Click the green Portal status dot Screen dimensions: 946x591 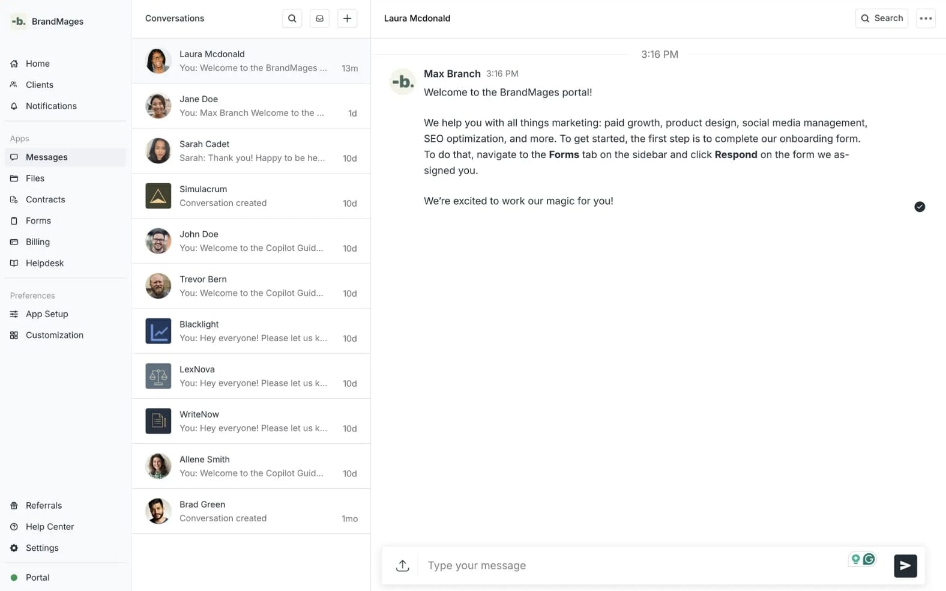point(14,578)
